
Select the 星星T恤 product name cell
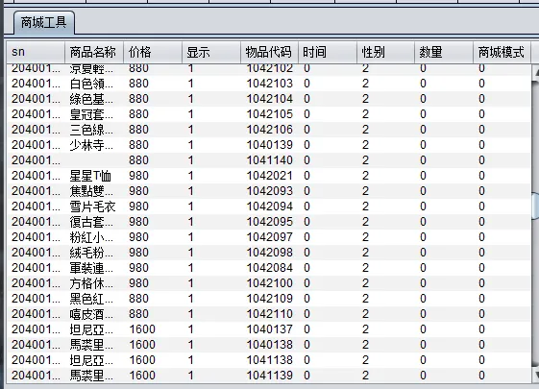(x=94, y=176)
